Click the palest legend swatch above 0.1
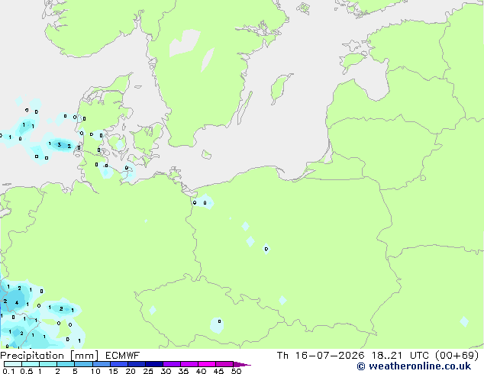Image resolution: width=484 pixels, height=374 pixels. coord(13,364)
